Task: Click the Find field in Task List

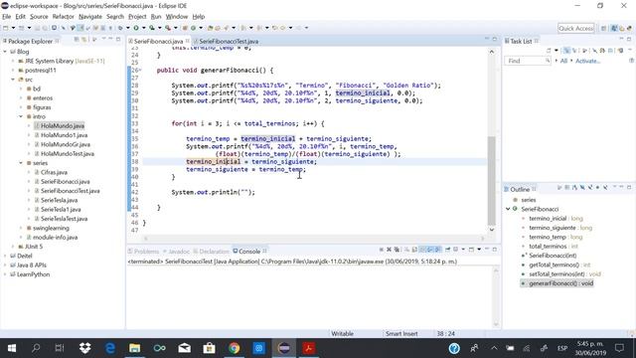Action: pyautogui.click(x=528, y=61)
